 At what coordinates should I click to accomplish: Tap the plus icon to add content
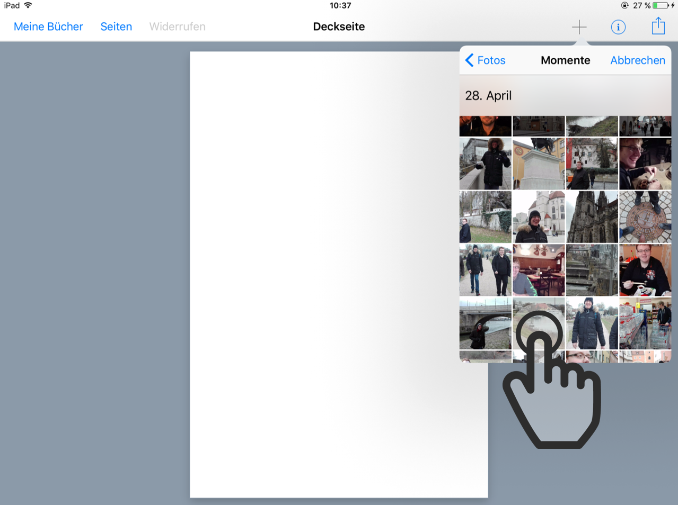pyautogui.click(x=579, y=26)
